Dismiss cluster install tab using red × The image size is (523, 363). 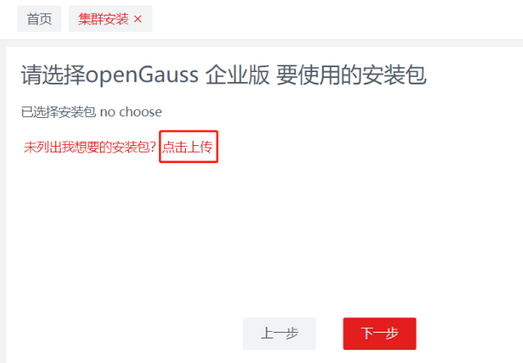(138, 19)
